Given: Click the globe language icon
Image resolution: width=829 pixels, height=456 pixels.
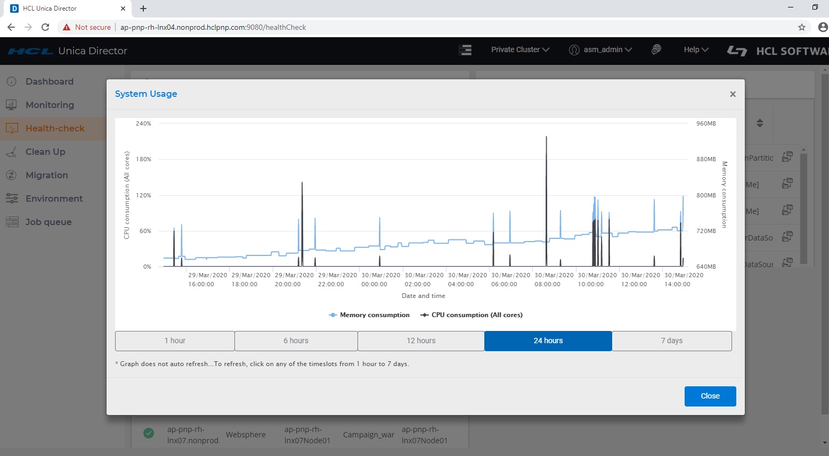Looking at the screenshot, I should click(x=656, y=49).
